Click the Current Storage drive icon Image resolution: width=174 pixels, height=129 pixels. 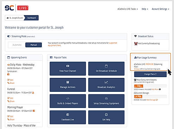[x=135, y=93]
